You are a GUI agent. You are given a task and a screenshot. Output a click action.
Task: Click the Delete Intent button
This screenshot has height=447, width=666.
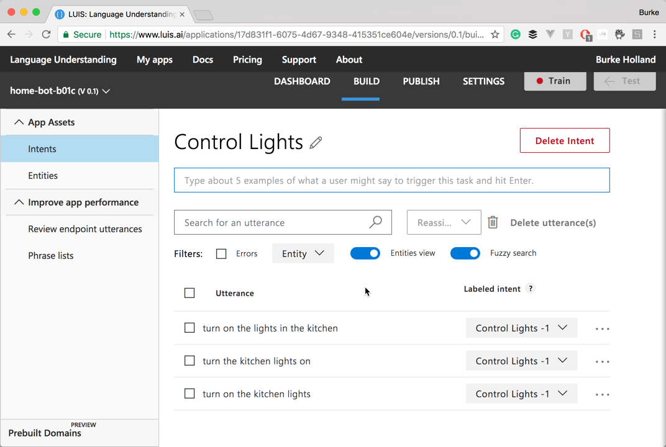[564, 141]
